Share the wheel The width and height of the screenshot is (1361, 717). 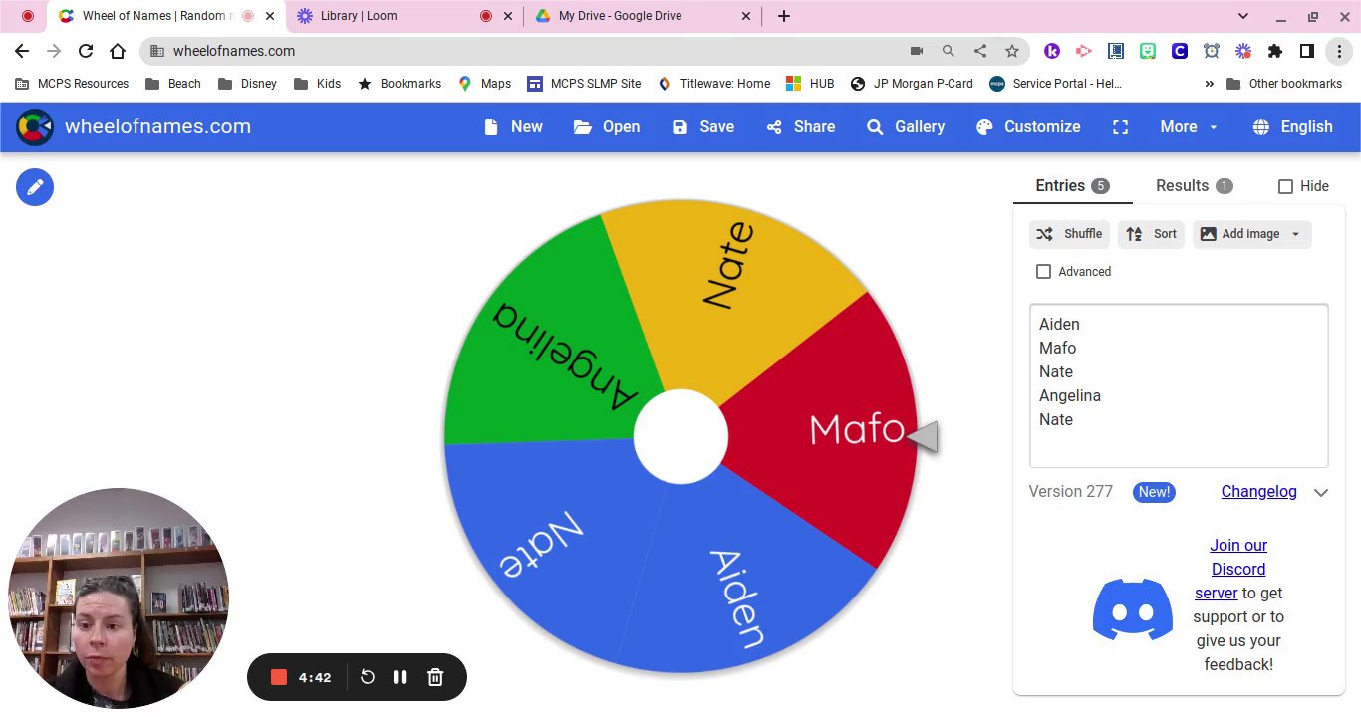coord(801,127)
